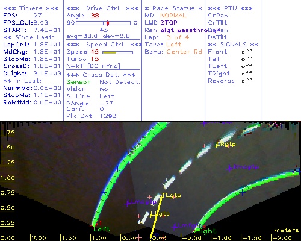Click the yellow Rgtp target marker
The image size is (301, 241).
pos(217,146)
